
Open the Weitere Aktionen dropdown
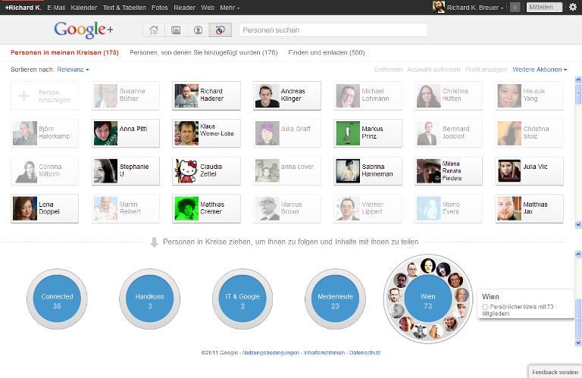539,70
